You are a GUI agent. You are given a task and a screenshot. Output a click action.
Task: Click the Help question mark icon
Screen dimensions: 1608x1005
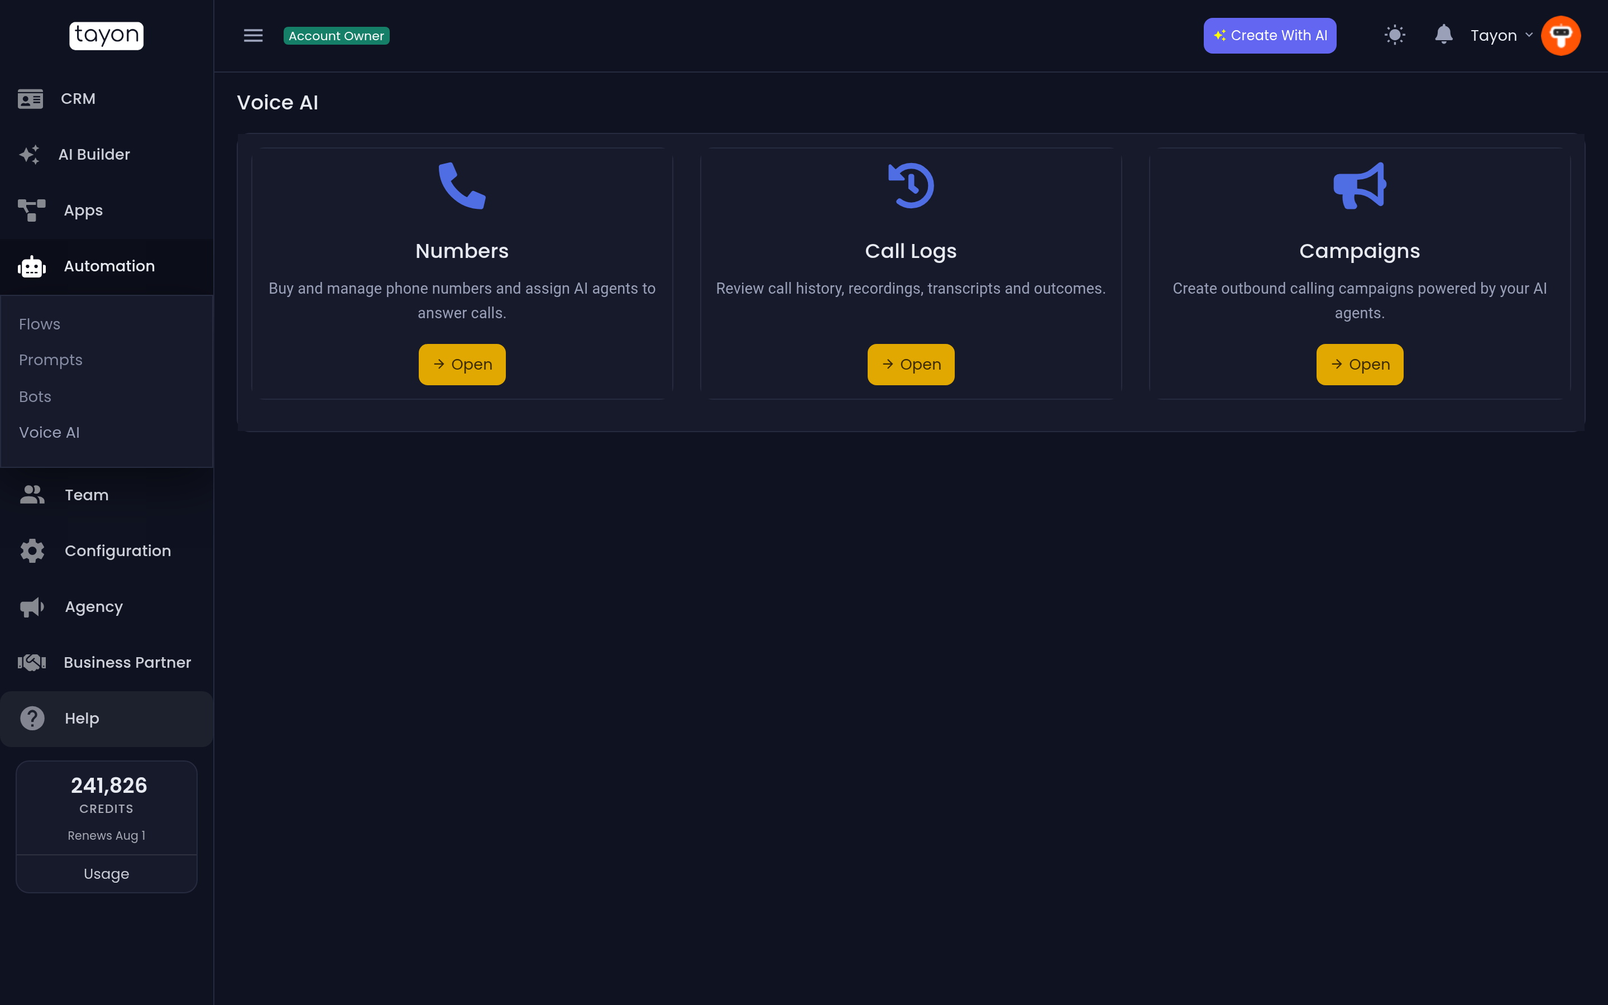coord(32,718)
